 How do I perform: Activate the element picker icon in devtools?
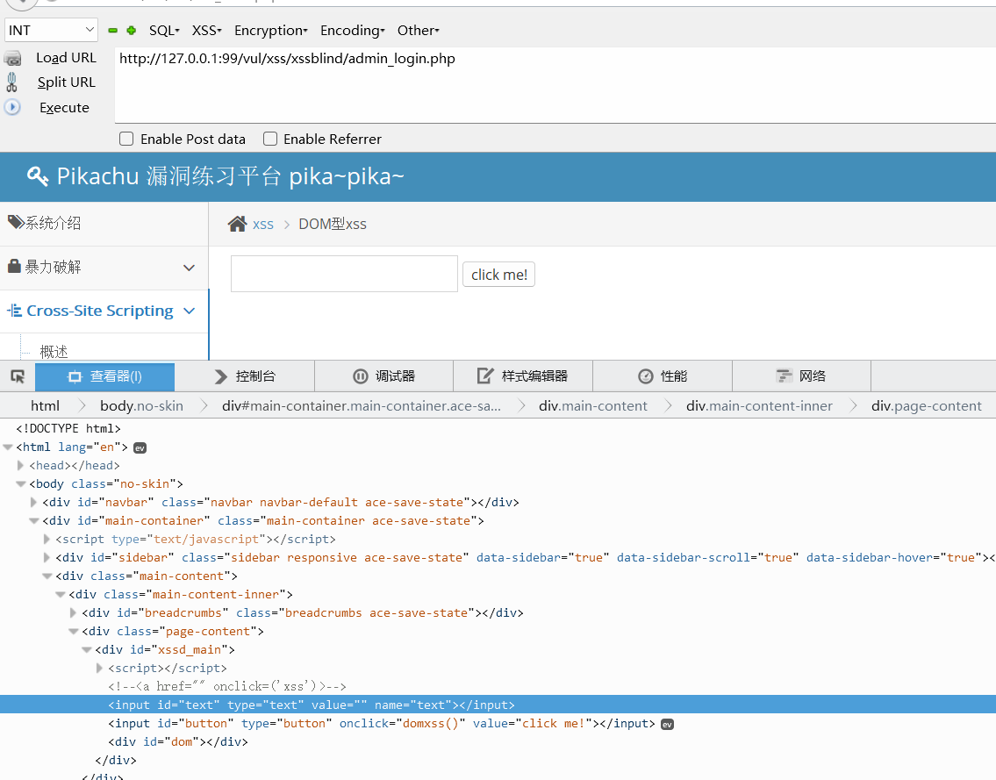click(18, 376)
